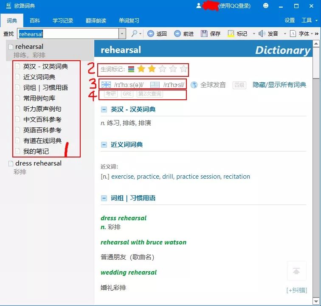Click 隐藏/显示所有词典 link

279,85
